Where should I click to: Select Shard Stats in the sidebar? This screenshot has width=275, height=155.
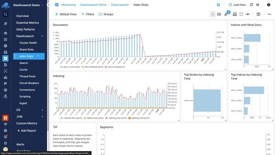click(x=27, y=50)
